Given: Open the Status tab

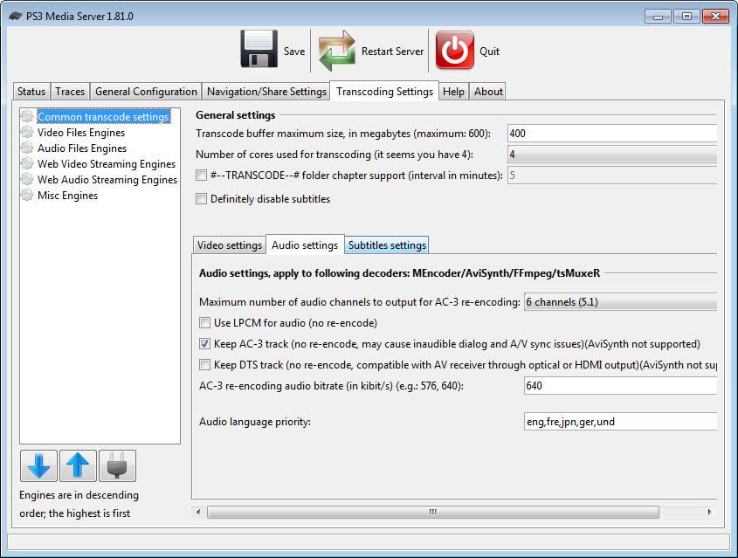Looking at the screenshot, I should click(31, 92).
